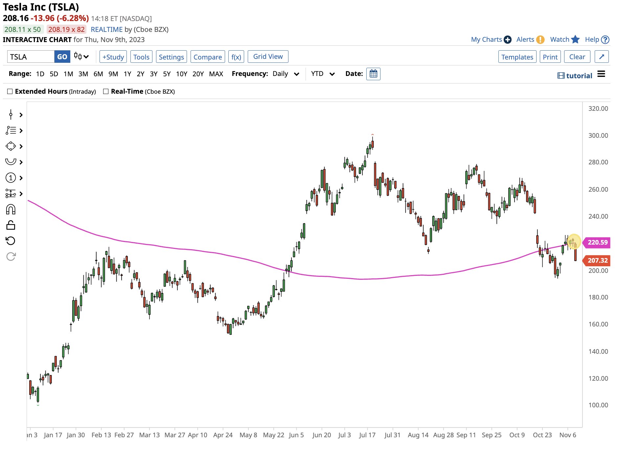This screenshot has width=619, height=455.
Task: Click the Help question mark icon
Action: pyautogui.click(x=605, y=39)
